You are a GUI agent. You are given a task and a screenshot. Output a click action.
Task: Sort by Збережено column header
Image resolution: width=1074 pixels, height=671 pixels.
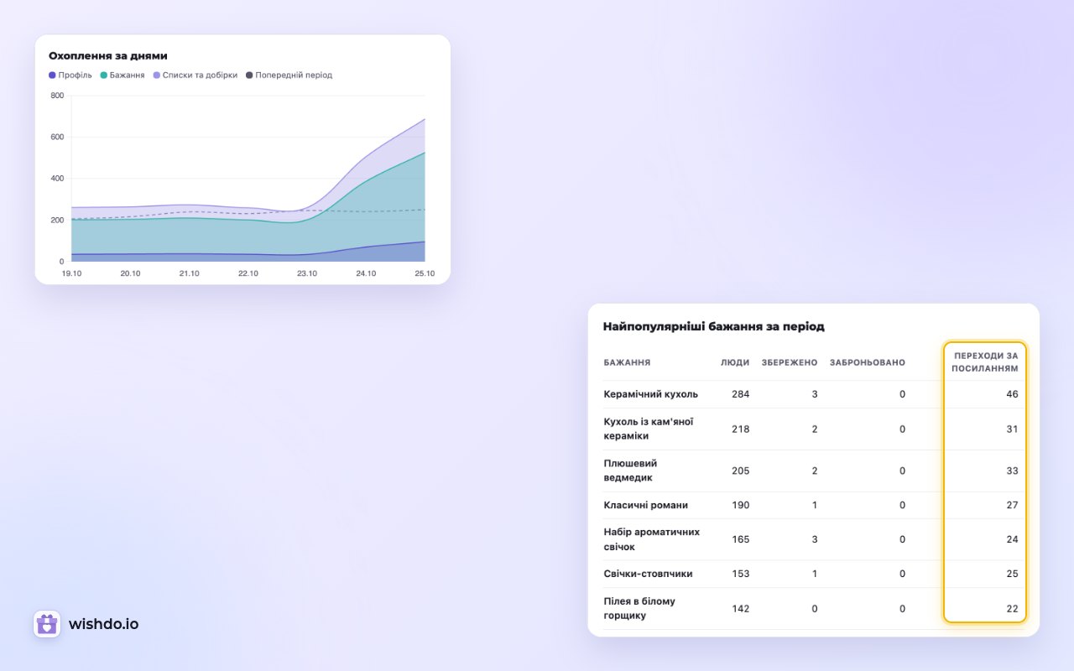pyautogui.click(x=790, y=362)
